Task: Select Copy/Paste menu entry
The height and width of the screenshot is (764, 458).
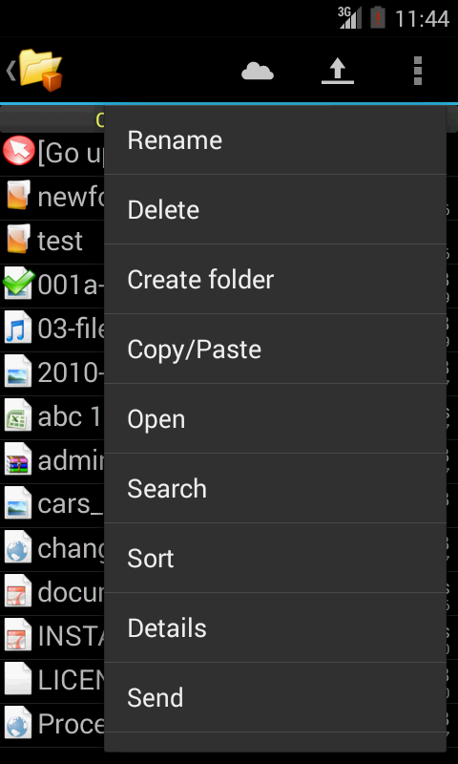Action: (x=275, y=349)
